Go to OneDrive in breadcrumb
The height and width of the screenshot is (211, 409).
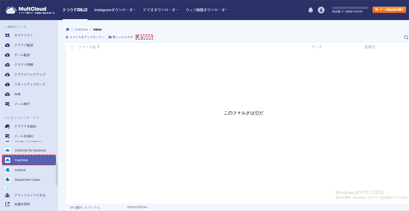coord(81,30)
